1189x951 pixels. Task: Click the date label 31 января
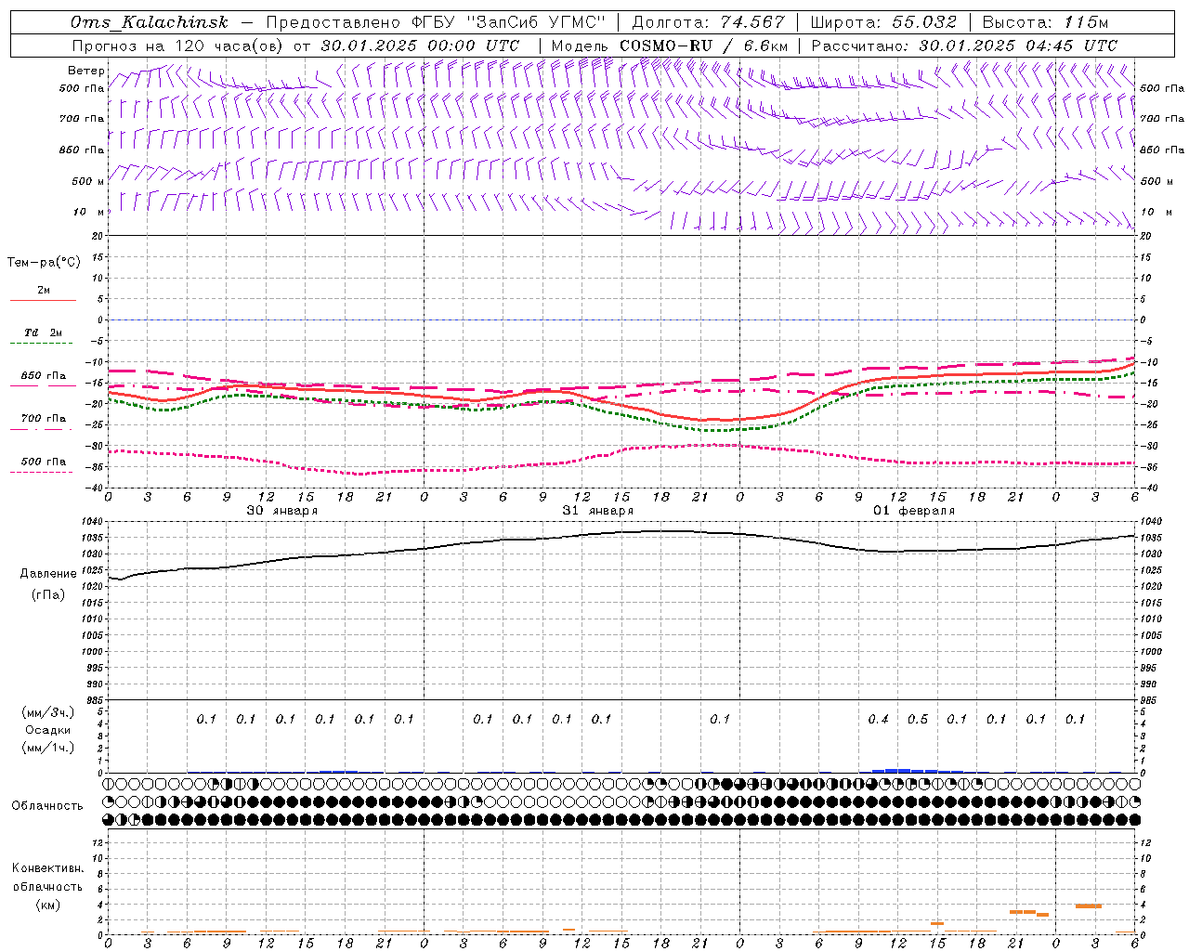point(597,511)
